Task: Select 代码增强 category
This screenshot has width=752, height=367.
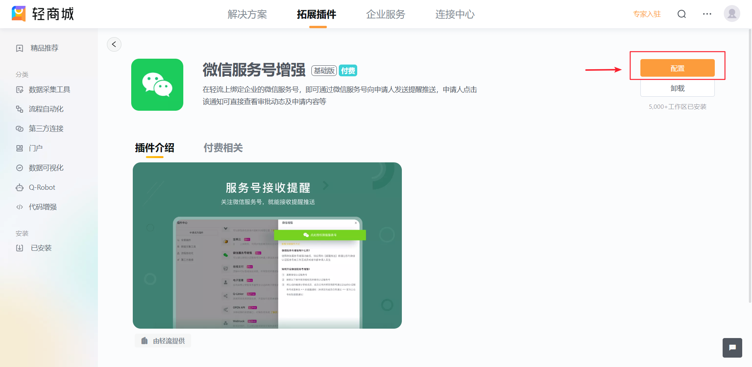Action: pos(43,207)
